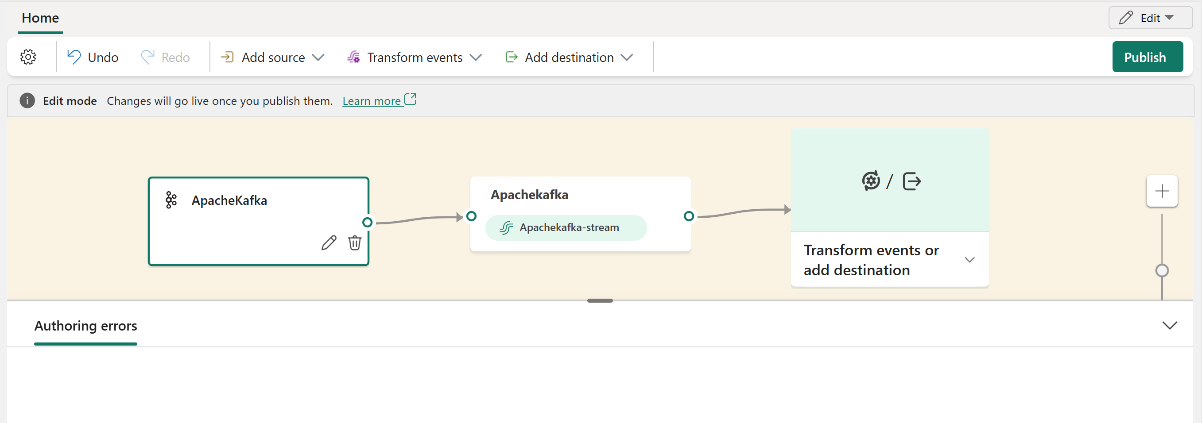Click the zoom slider handle on canvas
1202x423 pixels.
(1162, 270)
